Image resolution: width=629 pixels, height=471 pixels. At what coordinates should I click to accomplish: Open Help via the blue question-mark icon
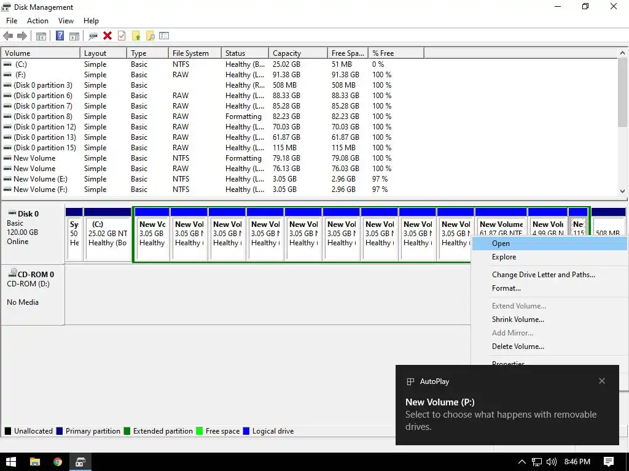[x=60, y=36]
